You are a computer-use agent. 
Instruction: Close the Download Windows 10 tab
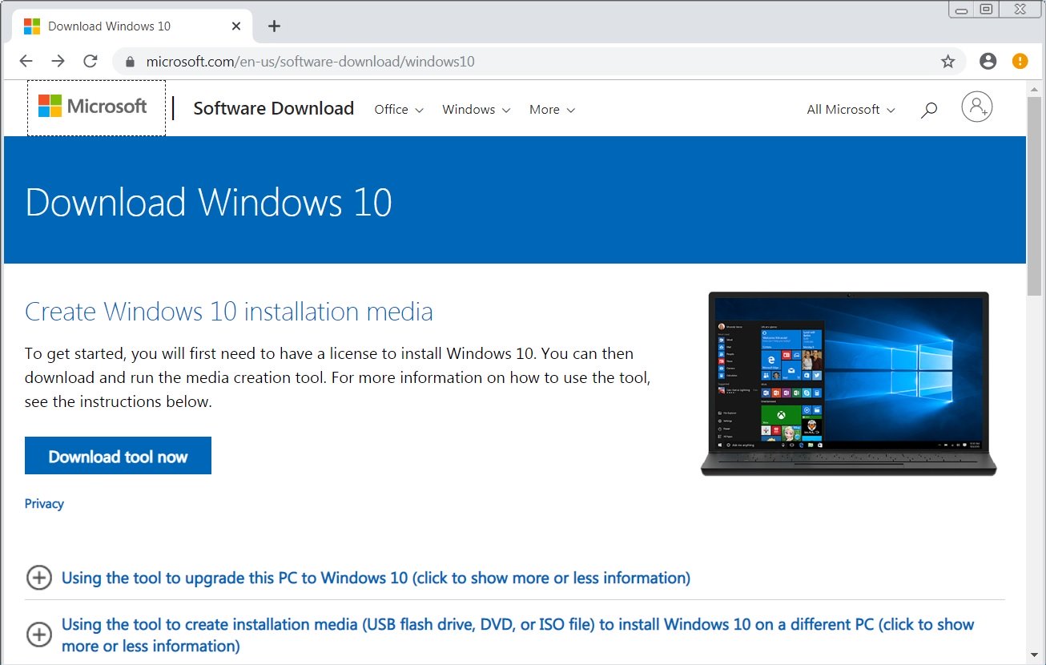236,26
